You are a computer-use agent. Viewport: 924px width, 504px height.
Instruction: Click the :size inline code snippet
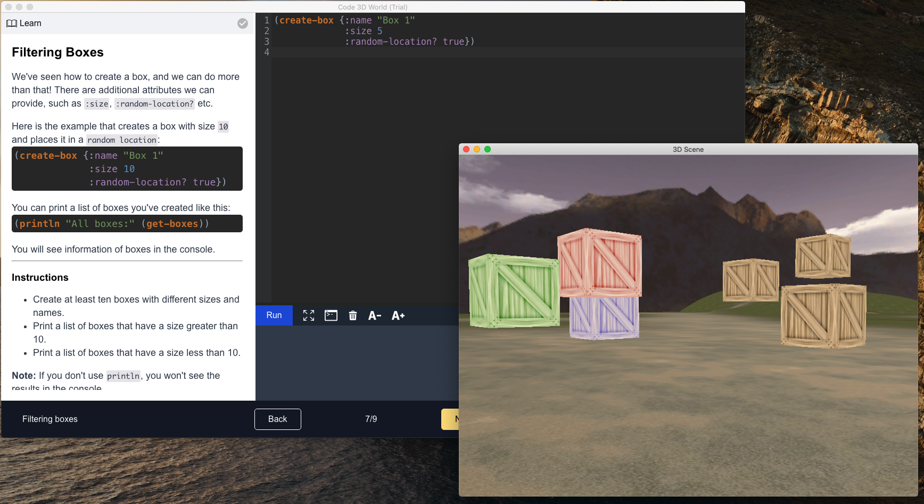96,103
